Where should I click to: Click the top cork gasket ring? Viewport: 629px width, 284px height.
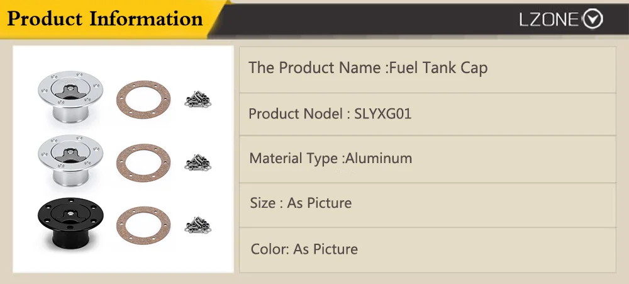pyautogui.click(x=143, y=99)
